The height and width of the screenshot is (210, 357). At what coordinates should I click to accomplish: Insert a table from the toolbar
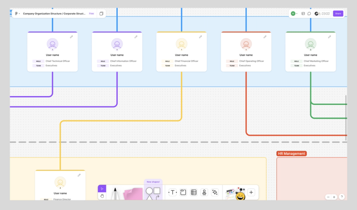tap(193, 192)
